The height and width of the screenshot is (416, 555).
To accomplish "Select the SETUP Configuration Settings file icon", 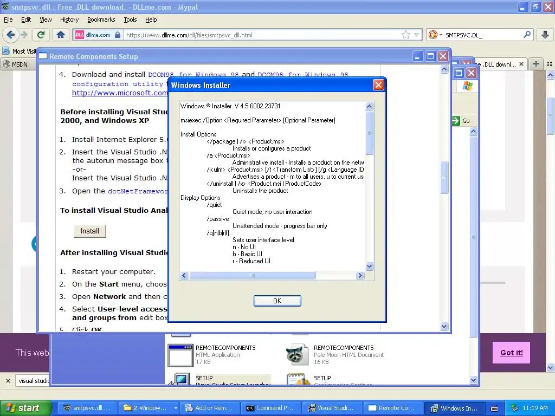I will [x=298, y=379].
